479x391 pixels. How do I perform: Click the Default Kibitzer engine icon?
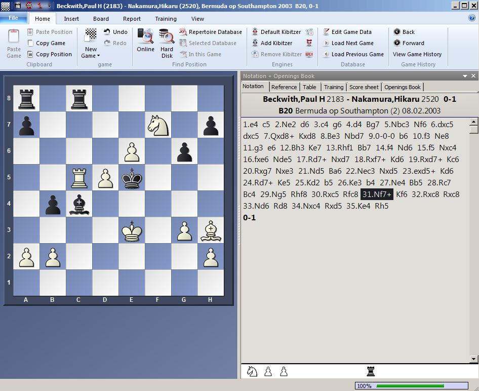[255, 32]
